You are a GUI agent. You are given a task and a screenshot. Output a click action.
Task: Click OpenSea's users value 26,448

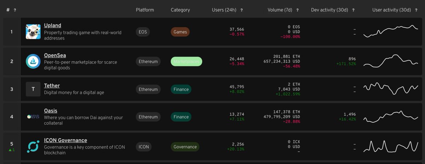pos(237,59)
